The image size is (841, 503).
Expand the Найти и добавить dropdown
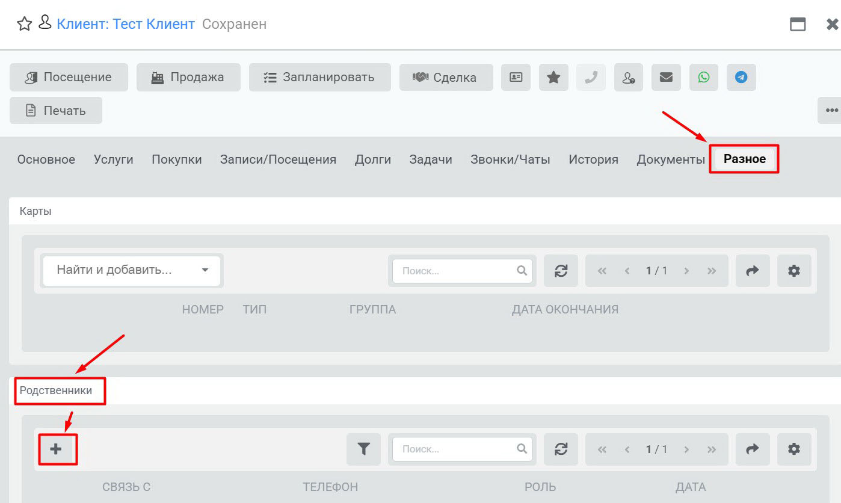(x=132, y=270)
